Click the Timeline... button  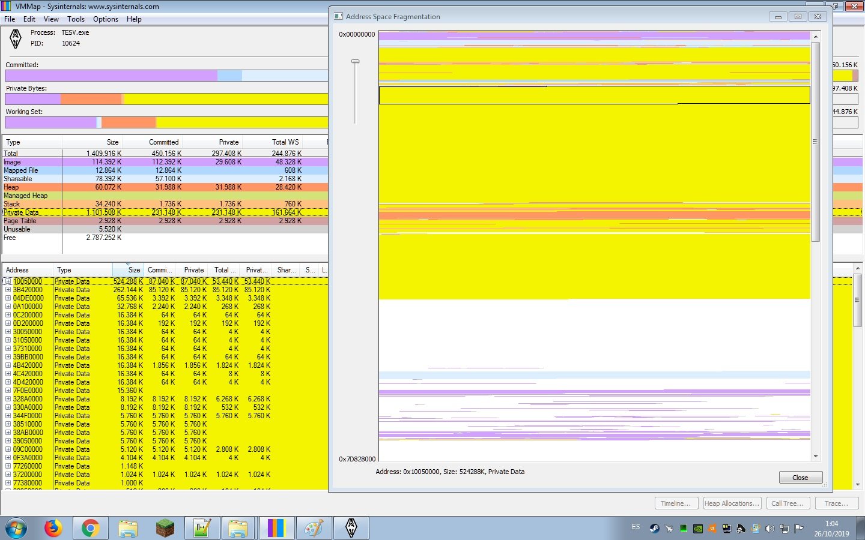click(676, 503)
